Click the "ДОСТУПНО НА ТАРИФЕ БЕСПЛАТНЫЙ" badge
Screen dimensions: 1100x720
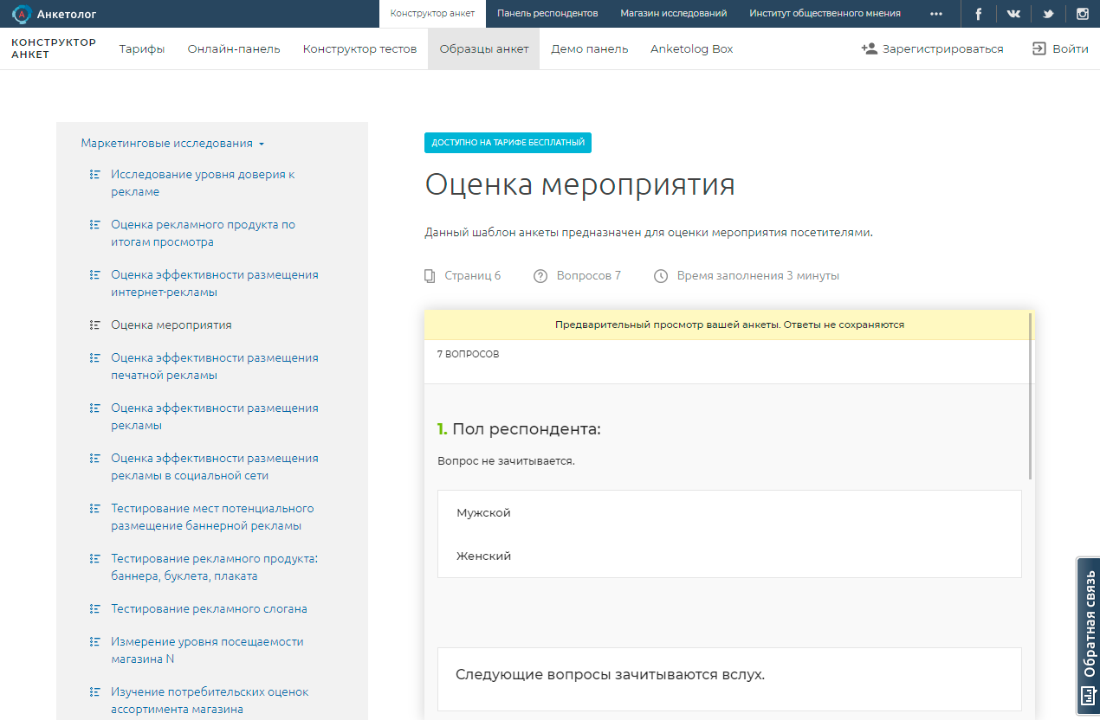508,142
